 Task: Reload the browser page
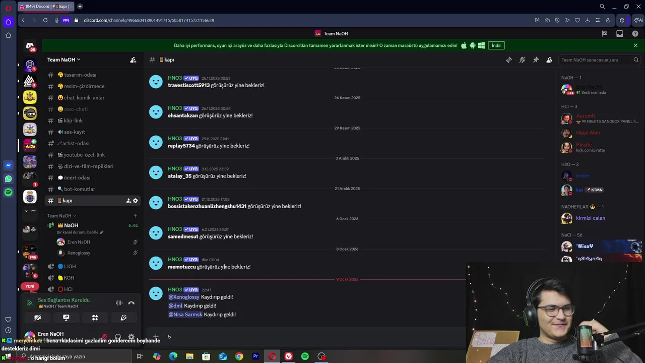[x=45, y=20]
